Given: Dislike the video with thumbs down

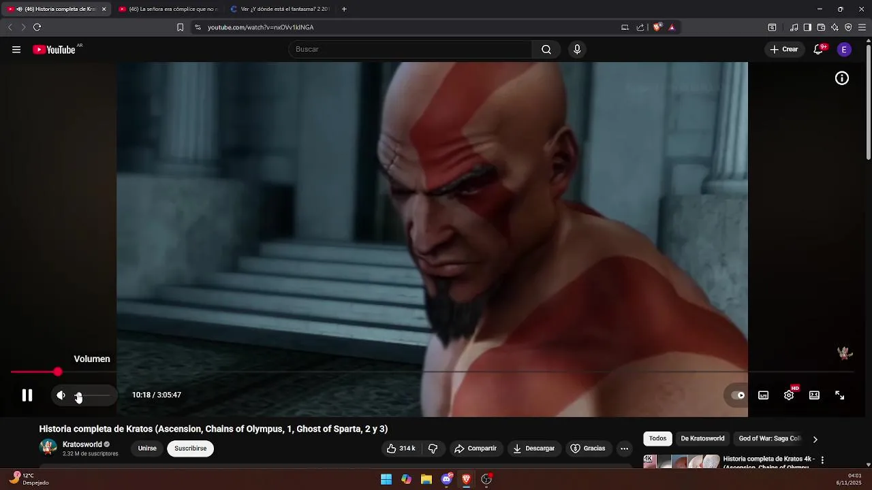Looking at the screenshot, I should pos(433,448).
